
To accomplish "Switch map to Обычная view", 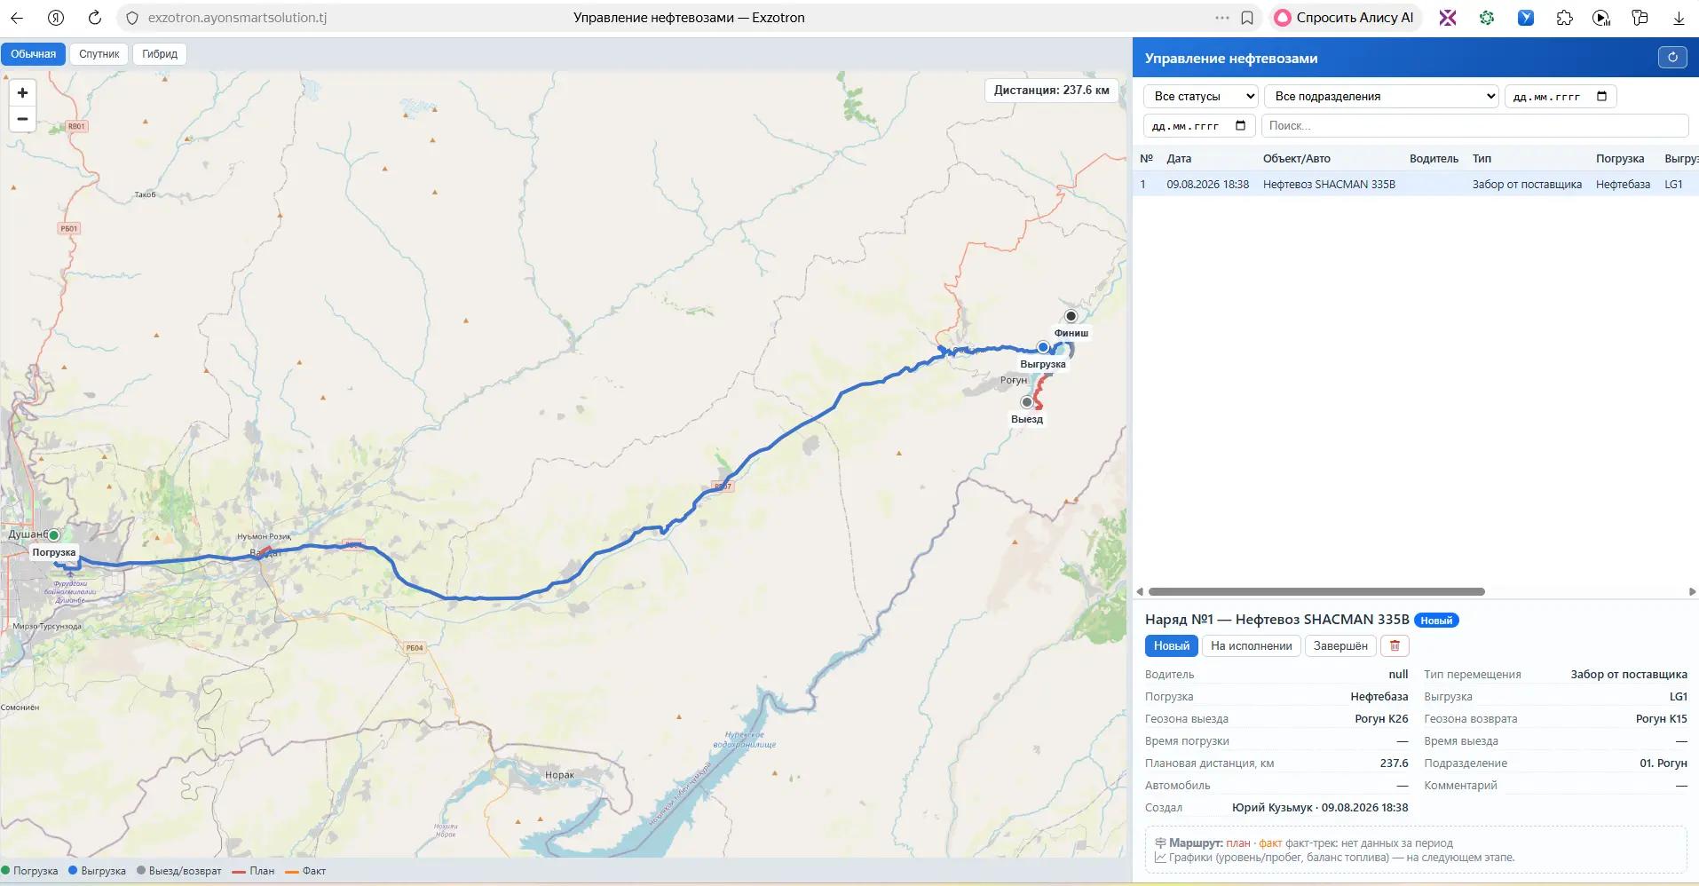I will coord(34,53).
